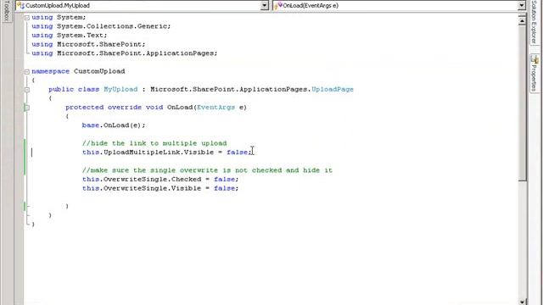Viewport: 543px width, 305px height.
Task: Click 'using Microsoft.SharePoint.ApplicationPages;' line
Action: point(125,53)
